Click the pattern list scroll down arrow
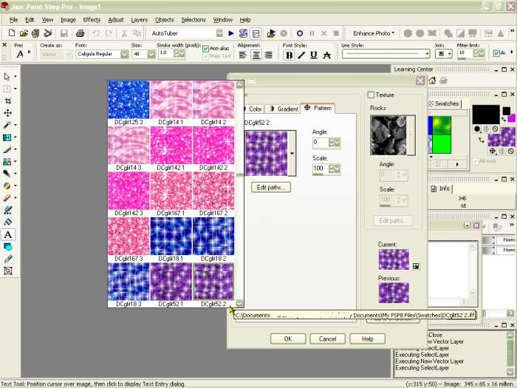The image size is (517, 388). 240,303
